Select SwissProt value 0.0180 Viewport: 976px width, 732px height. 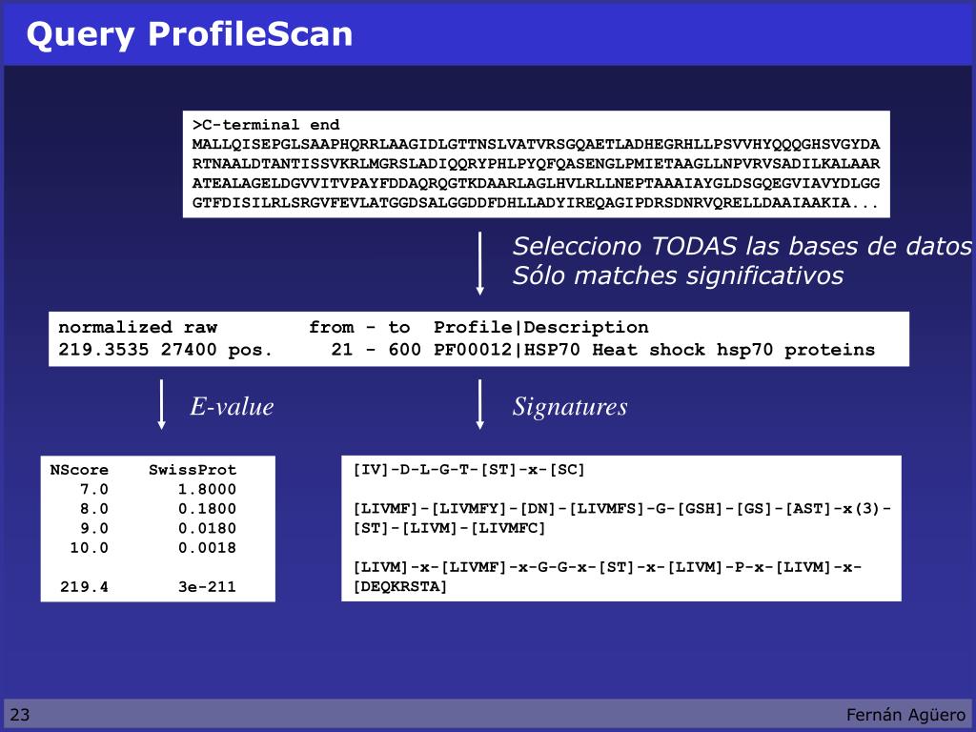(207, 528)
